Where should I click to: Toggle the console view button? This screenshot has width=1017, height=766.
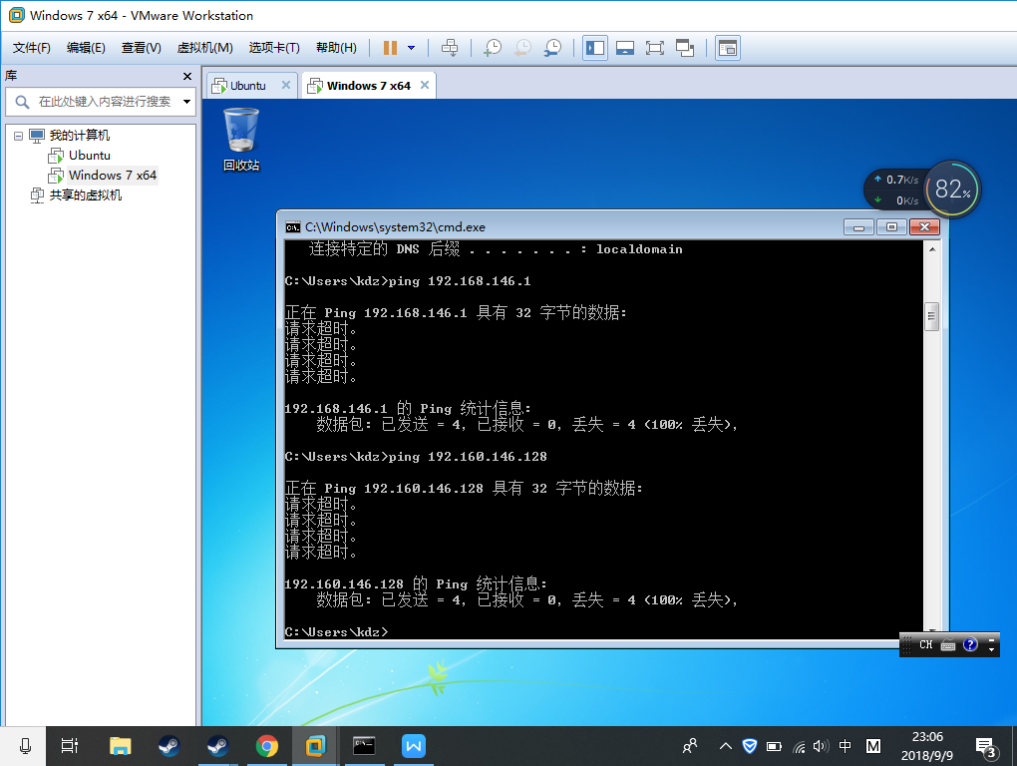tap(728, 48)
